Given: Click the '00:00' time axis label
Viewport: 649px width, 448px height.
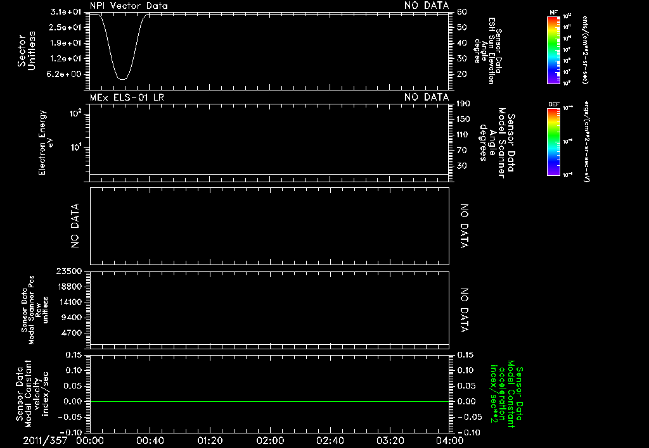Looking at the screenshot, I should pos(90,440).
